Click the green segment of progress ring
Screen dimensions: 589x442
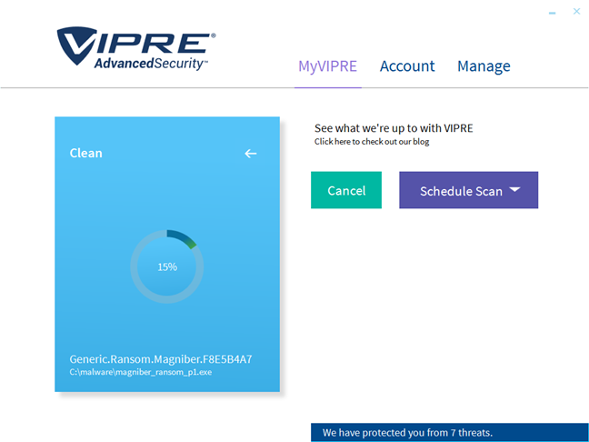point(190,243)
